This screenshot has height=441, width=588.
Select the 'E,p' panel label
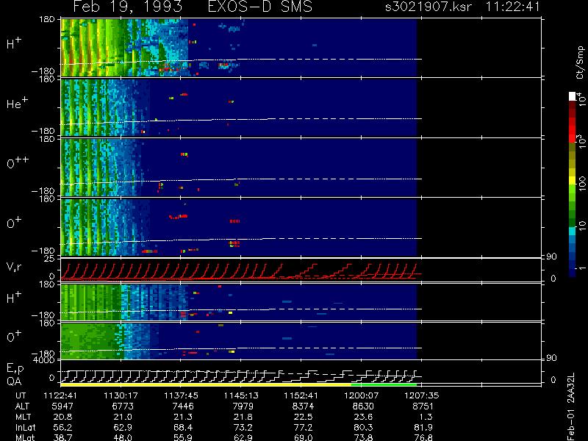(x=15, y=369)
